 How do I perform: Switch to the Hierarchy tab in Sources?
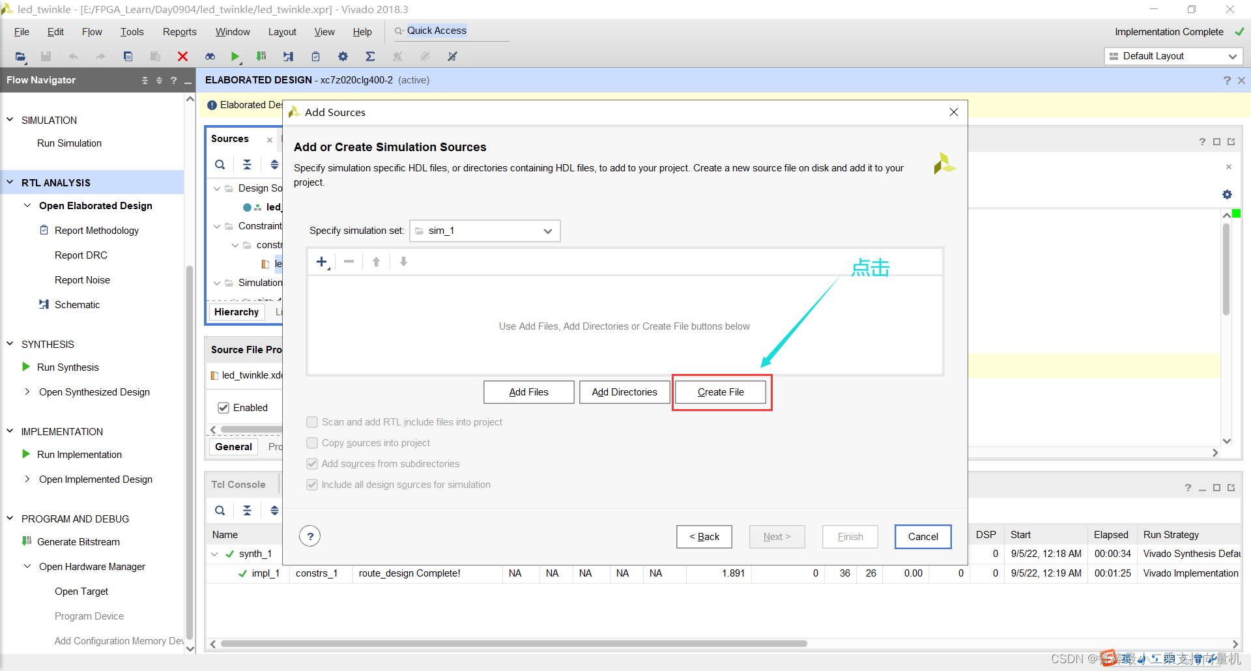[237, 312]
